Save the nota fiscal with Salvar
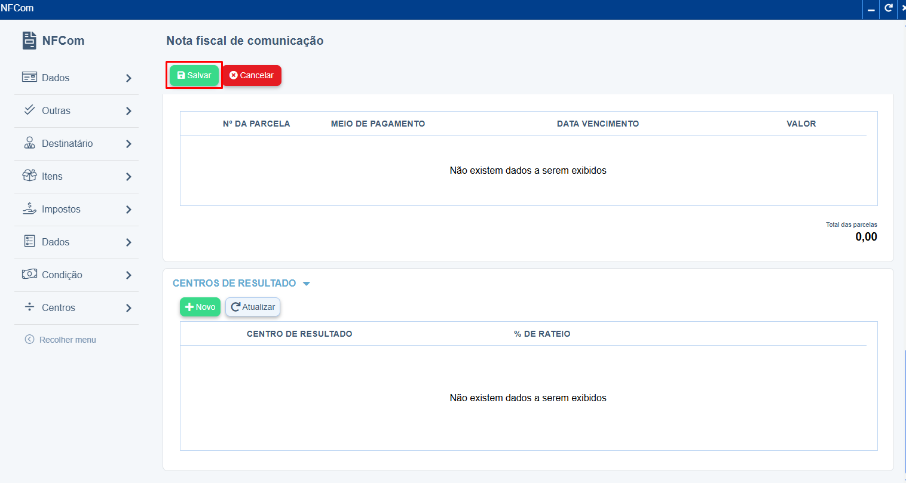906x483 pixels. 194,75
